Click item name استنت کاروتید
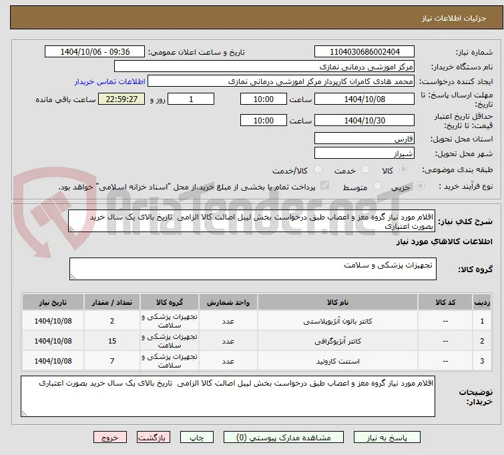The width and height of the screenshot is (504, 455). coord(338,361)
